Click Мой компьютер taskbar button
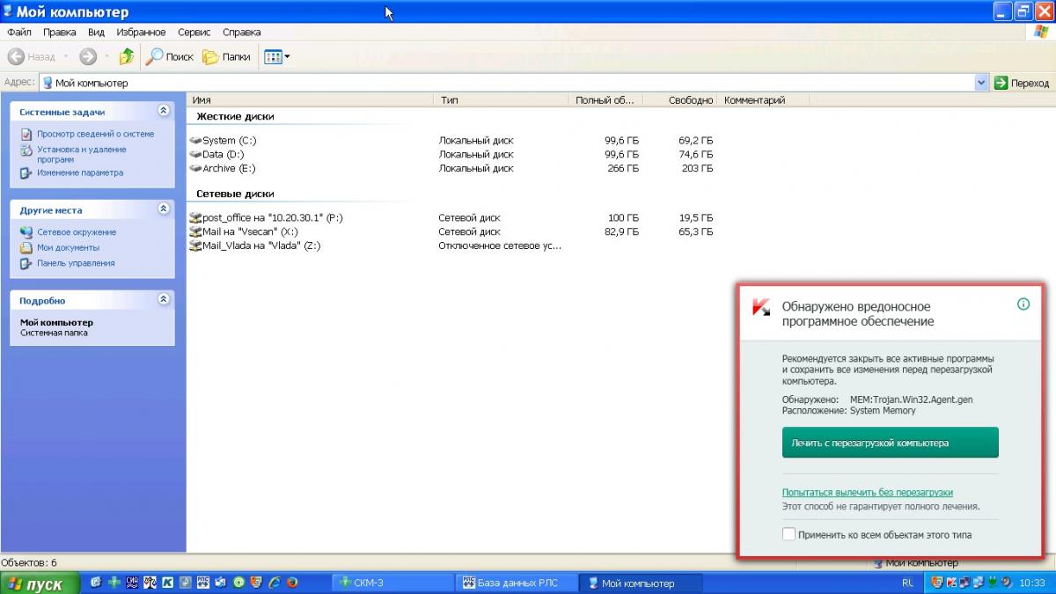Viewport: 1056px width, 594px height. tap(642, 583)
